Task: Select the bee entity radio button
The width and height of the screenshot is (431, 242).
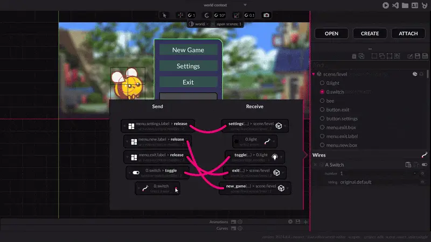Action: 322,101
